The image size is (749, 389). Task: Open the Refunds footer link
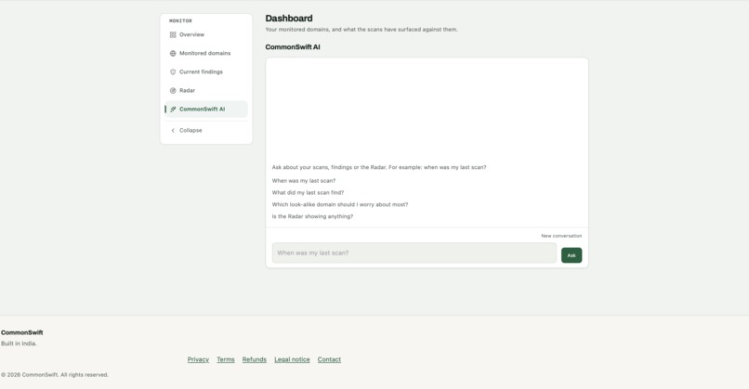254,360
